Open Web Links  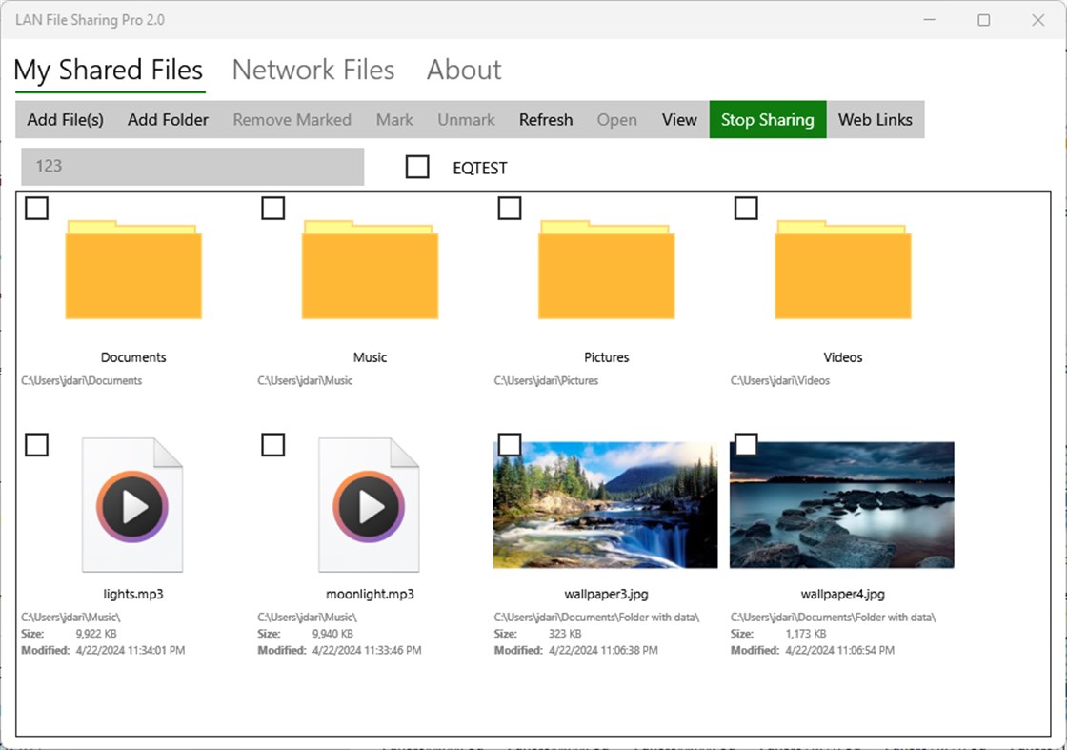point(876,119)
